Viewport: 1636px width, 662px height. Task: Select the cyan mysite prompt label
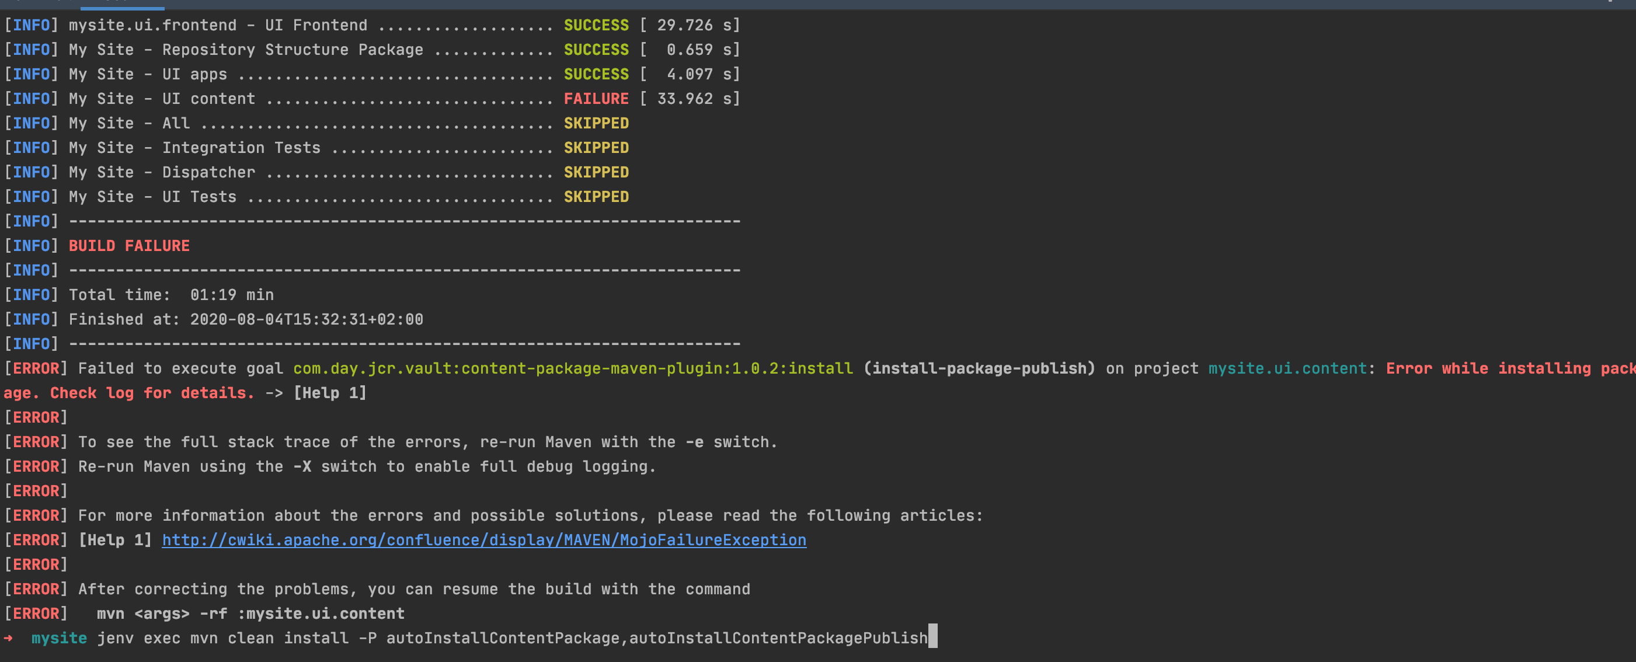tap(58, 638)
